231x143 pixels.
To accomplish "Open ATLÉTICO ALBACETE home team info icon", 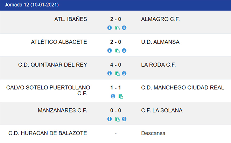I will point(110,50).
